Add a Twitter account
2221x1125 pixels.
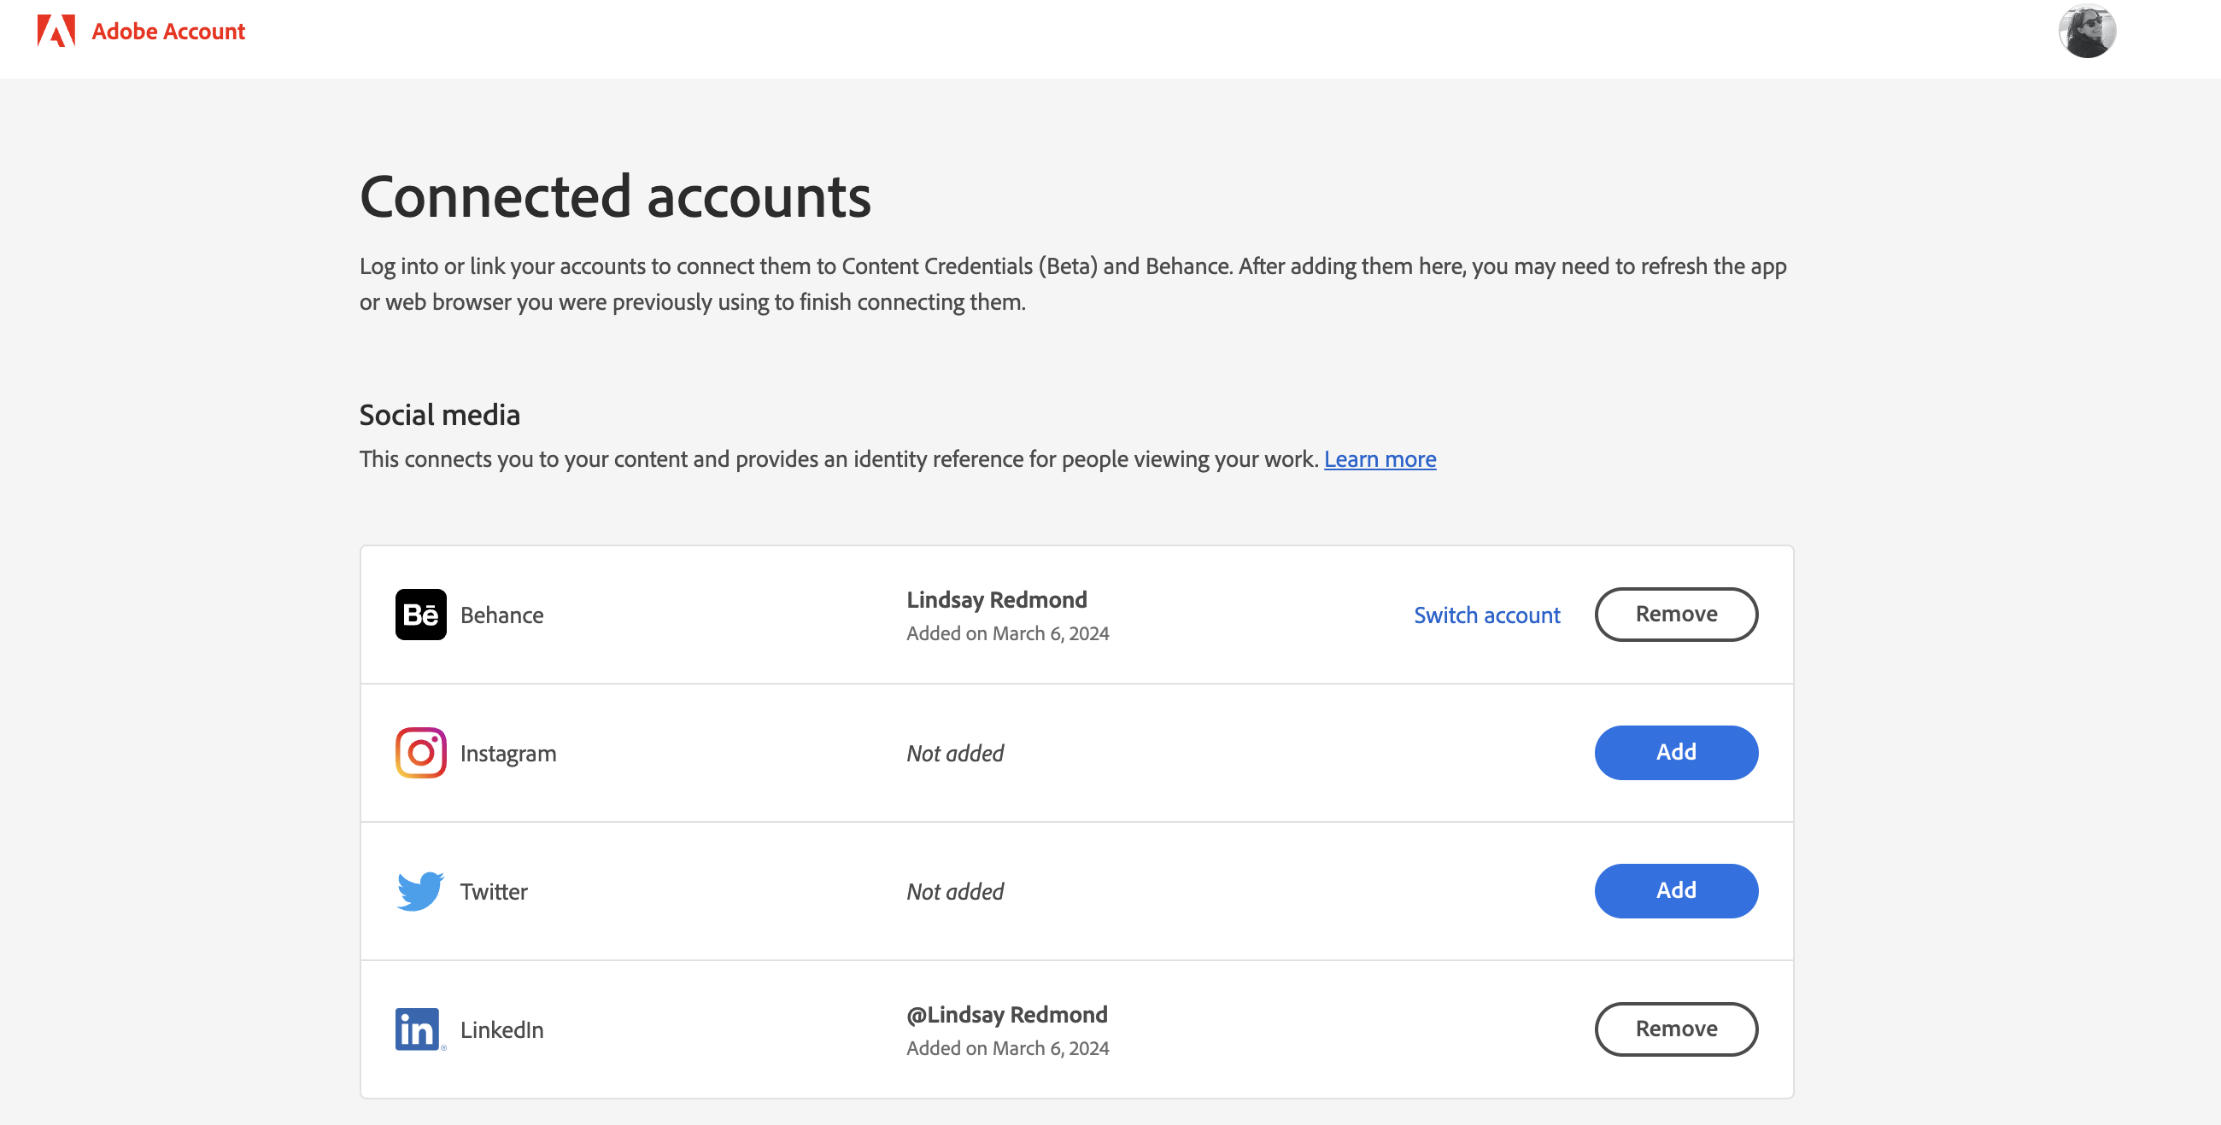tap(1676, 891)
